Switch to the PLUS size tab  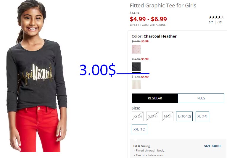(201, 98)
